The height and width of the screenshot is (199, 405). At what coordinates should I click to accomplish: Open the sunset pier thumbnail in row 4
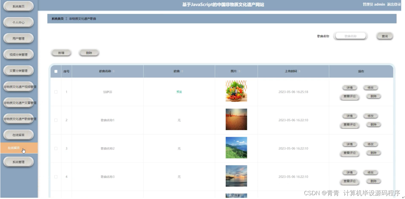coord(236,176)
